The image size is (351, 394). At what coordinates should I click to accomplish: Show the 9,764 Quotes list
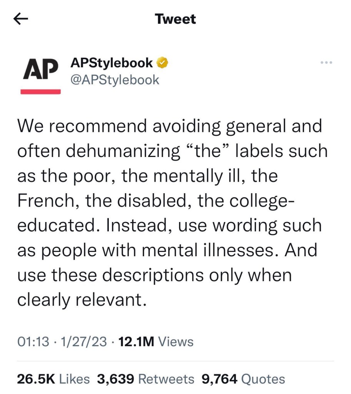pyautogui.click(x=243, y=379)
